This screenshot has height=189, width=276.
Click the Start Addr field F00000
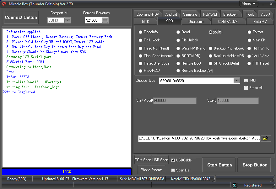click(175, 101)
